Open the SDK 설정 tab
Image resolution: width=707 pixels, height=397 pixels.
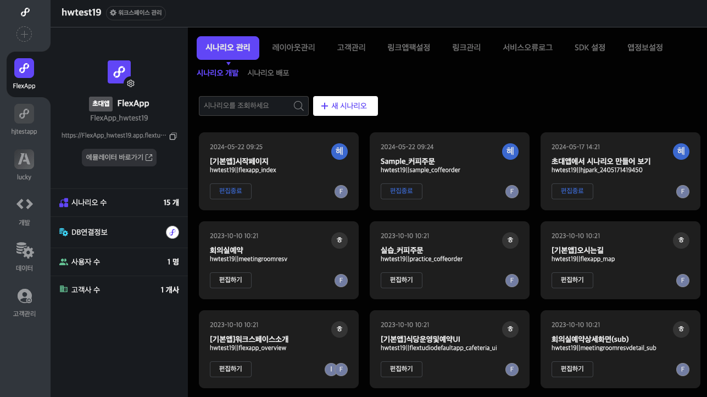click(x=589, y=48)
